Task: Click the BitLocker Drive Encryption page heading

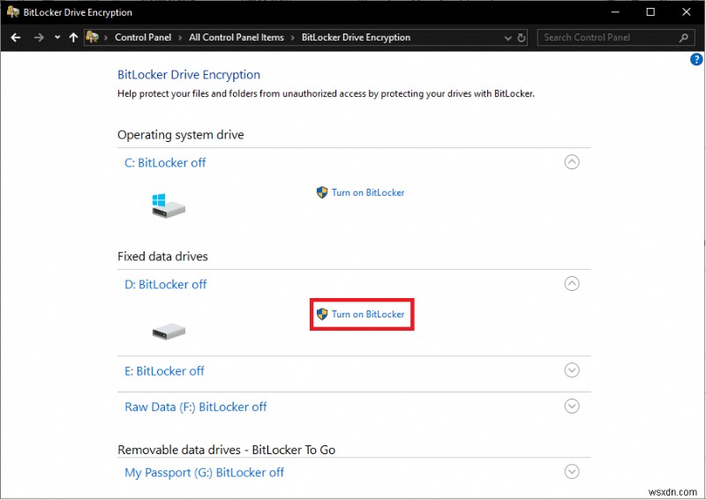Action: 189,75
